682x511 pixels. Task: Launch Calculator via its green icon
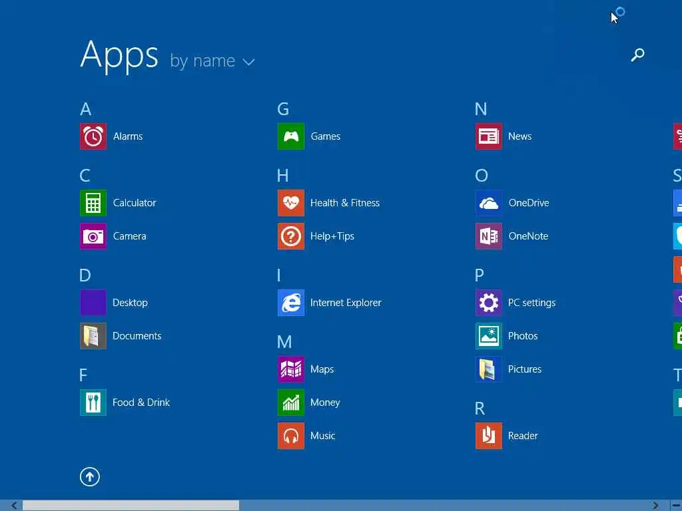click(x=93, y=203)
